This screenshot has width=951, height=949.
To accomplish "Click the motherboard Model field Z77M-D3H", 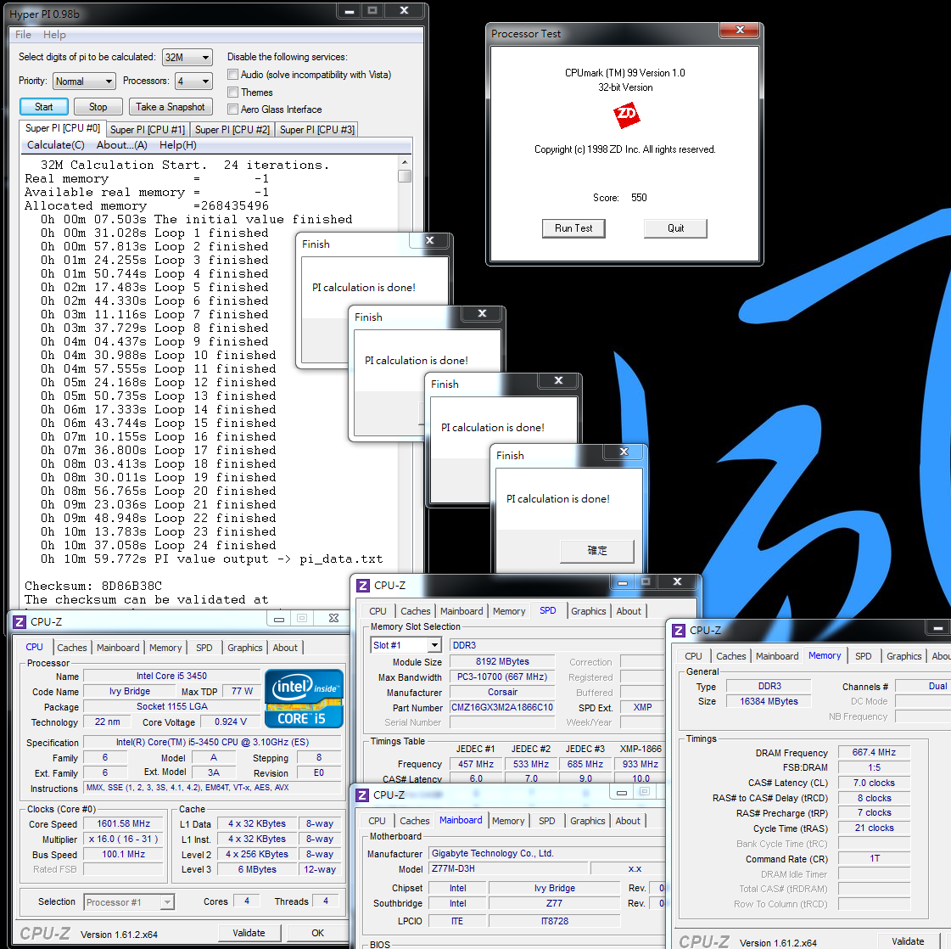I will 508,868.
